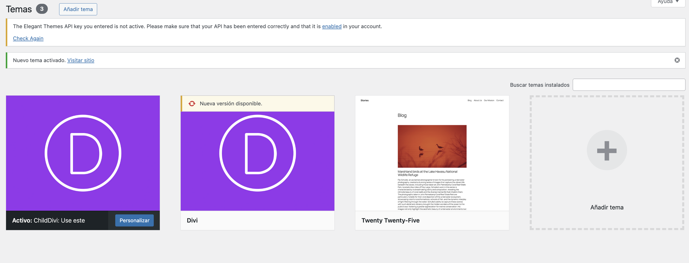689x263 pixels.
Task: Expand the Ayuda help dropdown
Action: pos(668,2)
